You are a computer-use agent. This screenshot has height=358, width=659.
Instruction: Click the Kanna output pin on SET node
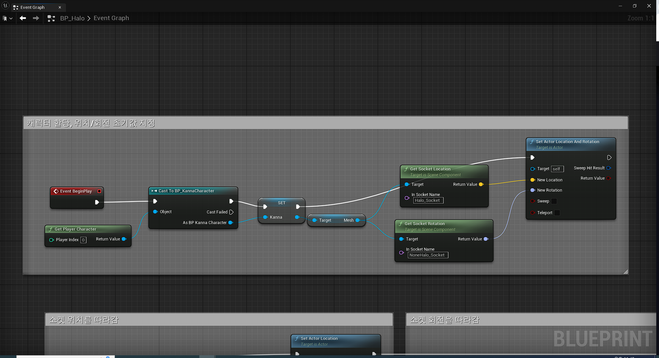pyautogui.click(x=297, y=217)
